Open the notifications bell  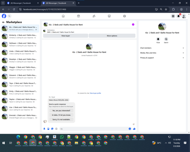[x=178, y=16]
